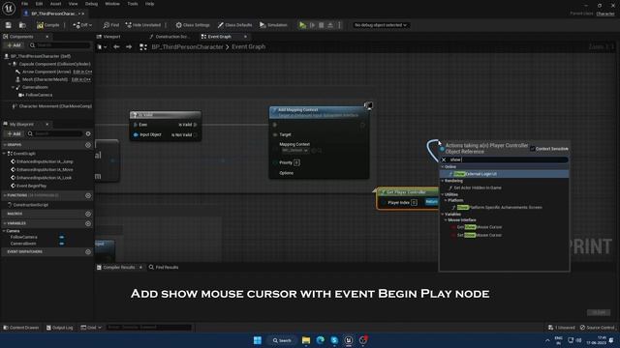This screenshot has height=348, width=620.
Task: Open the Debug menu
Action: click(x=91, y=4)
